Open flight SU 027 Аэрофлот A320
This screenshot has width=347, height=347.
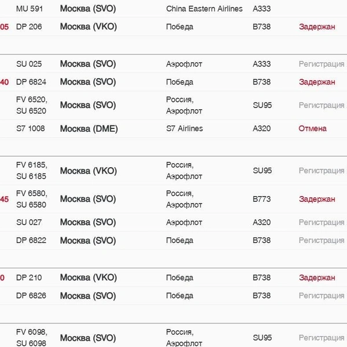(173, 223)
